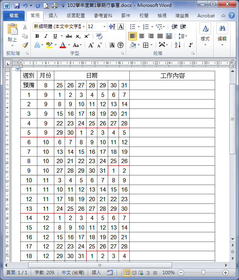Click the Zoom In plus button

pos(226,273)
